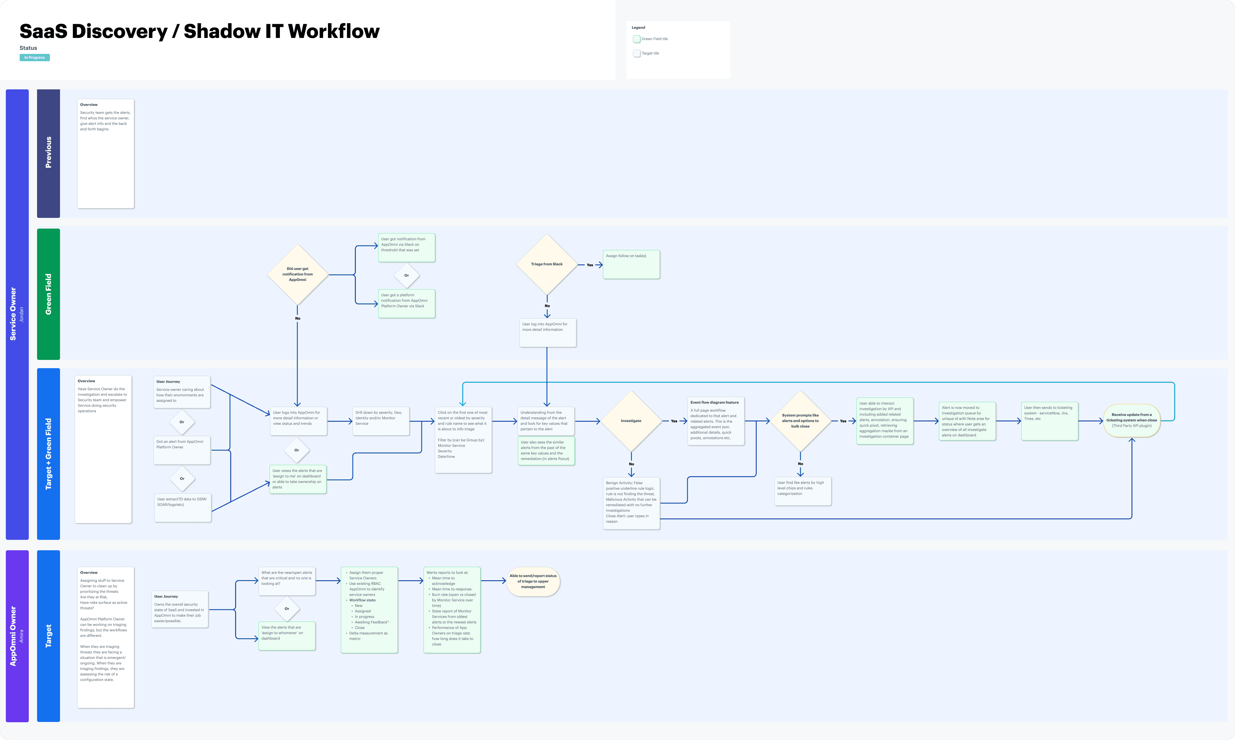Click 'Able to send/report status of triage' terminator
1235x740 pixels.
pos(533,581)
